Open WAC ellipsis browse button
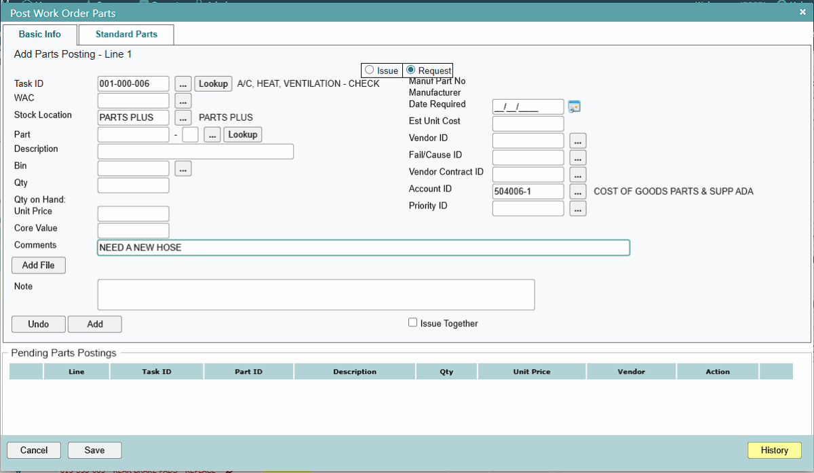This screenshot has width=814, height=473. tap(183, 100)
